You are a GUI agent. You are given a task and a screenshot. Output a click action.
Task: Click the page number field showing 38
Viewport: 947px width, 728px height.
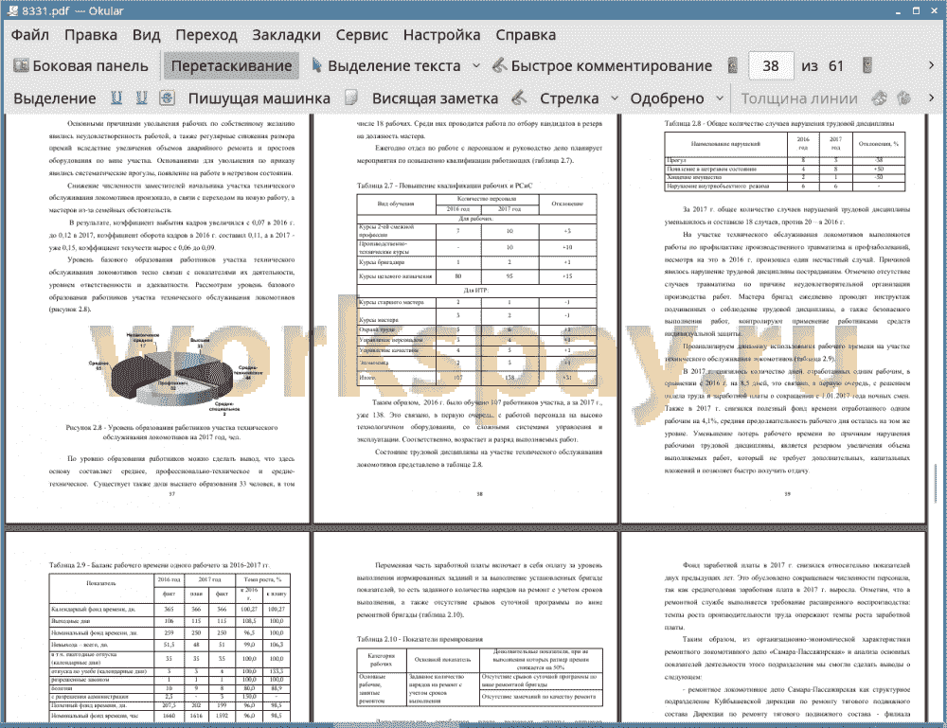pyautogui.click(x=771, y=66)
